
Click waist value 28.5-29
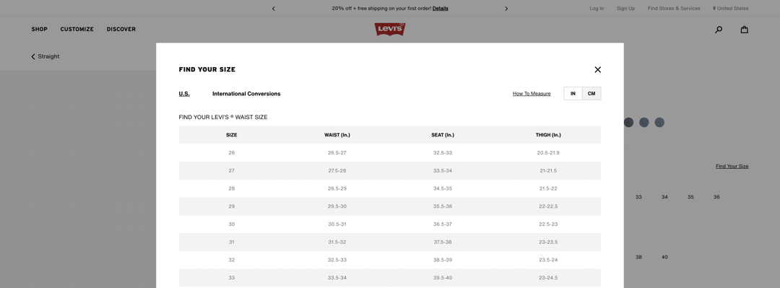[337, 188]
